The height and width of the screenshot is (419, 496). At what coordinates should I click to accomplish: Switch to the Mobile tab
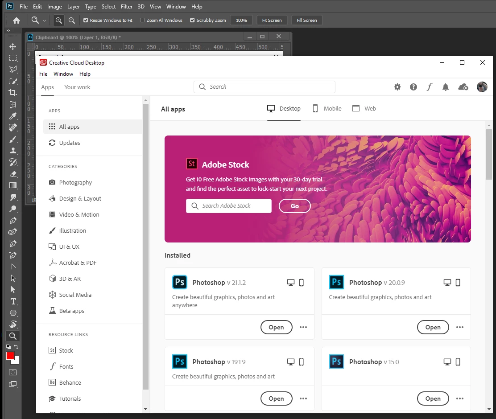[327, 109]
